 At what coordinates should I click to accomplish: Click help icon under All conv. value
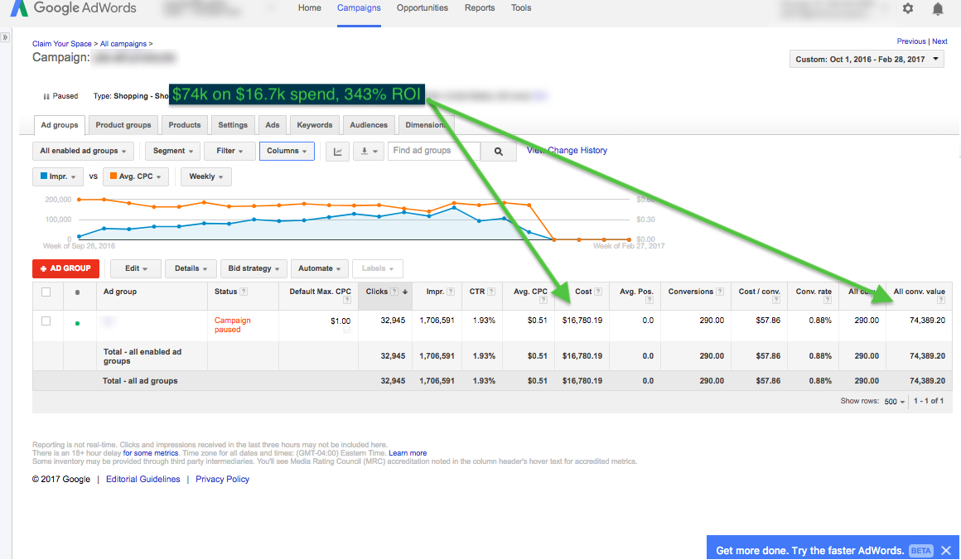[x=941, y=300]
